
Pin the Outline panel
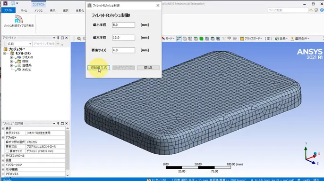tap(58, 38)
